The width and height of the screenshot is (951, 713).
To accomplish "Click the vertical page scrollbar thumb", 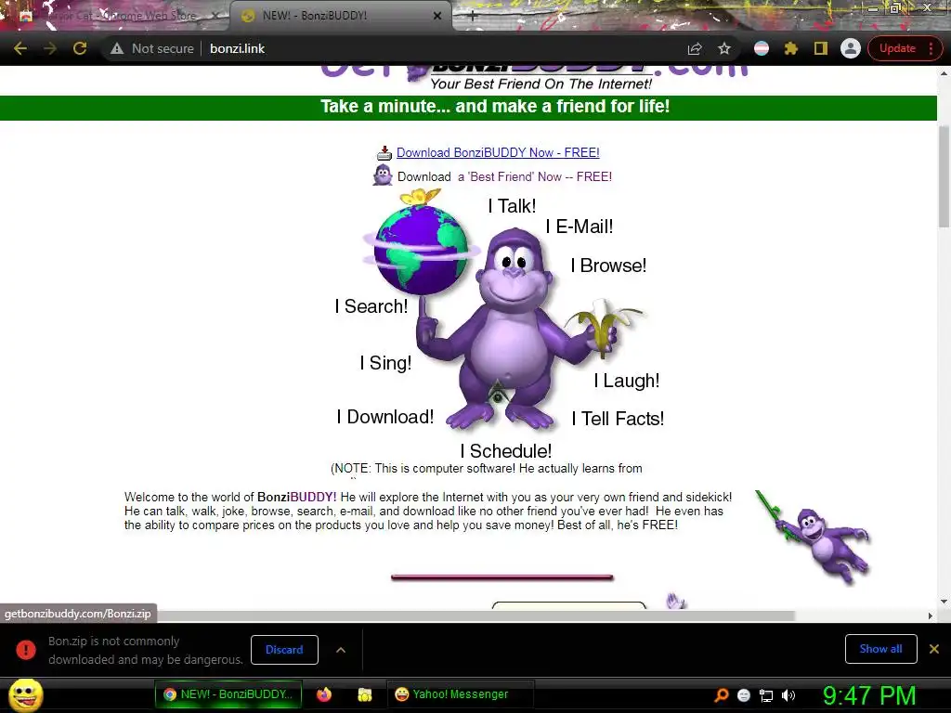I will pyautogui.click(x=944, y=175).
